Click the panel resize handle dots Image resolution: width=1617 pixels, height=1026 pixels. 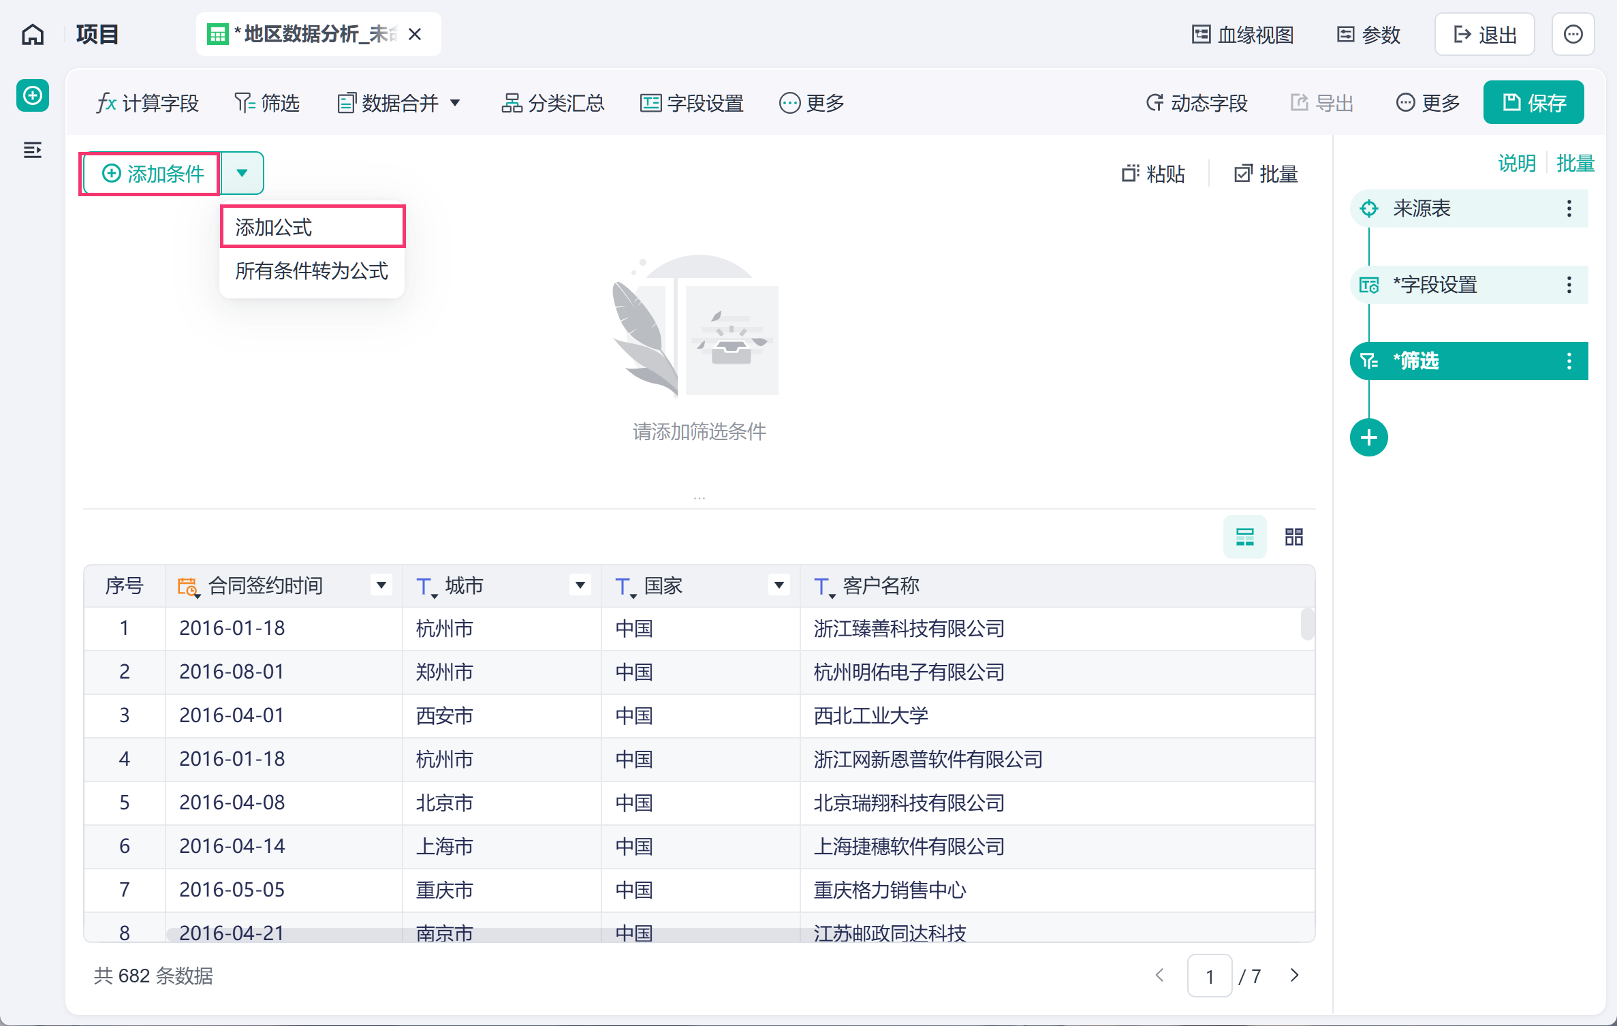tap(700, 498)
